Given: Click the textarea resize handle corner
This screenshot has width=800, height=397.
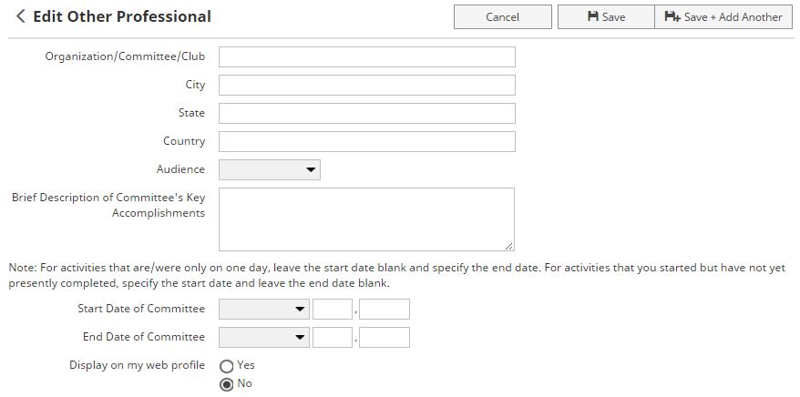Looking at the screenshot, I should [x=509, y=245].
